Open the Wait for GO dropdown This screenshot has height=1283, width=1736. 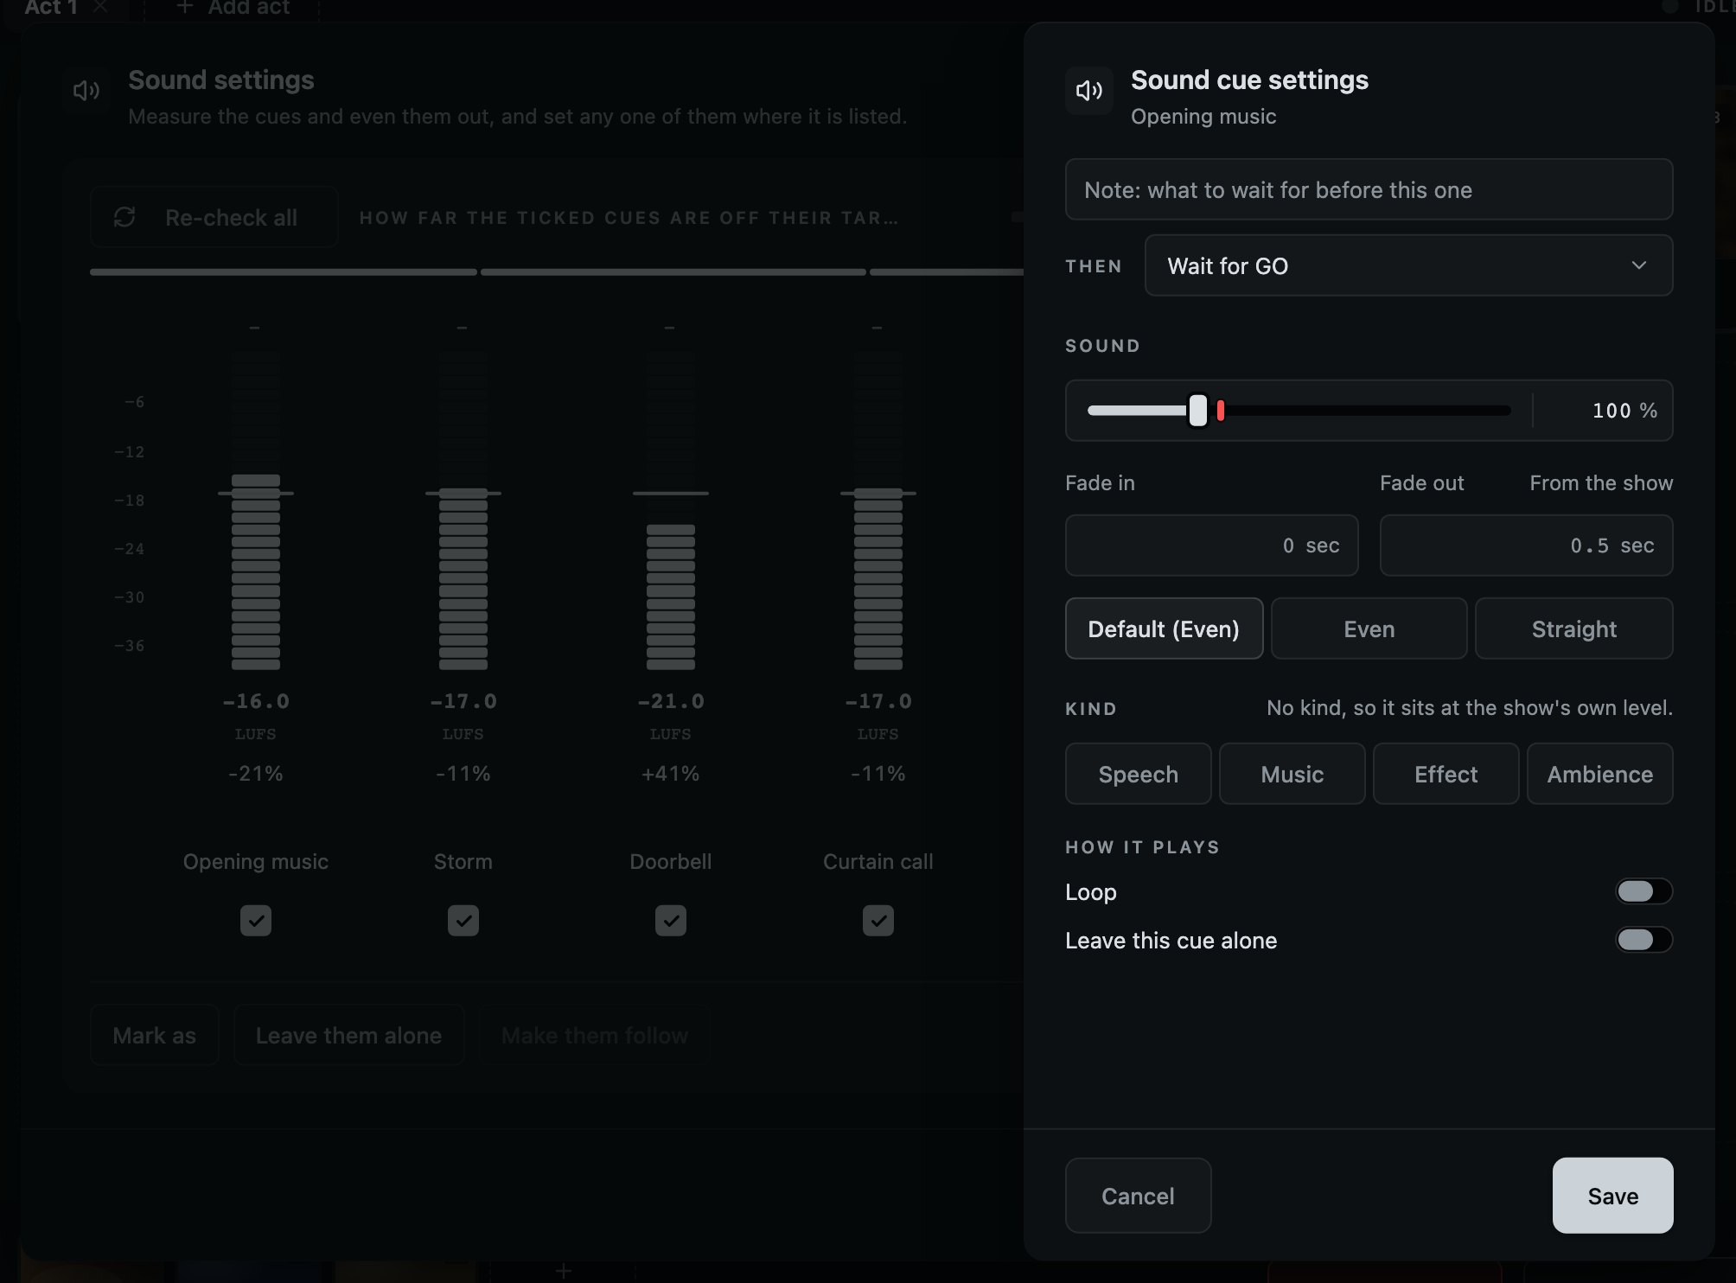tap(1408, 265)
